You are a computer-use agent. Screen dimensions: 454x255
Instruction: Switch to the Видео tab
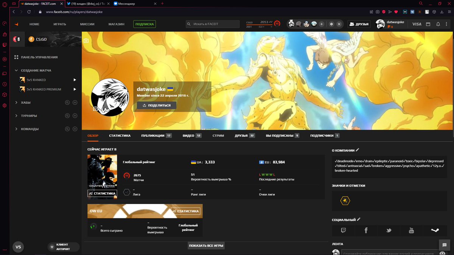(x=192, y=135)
